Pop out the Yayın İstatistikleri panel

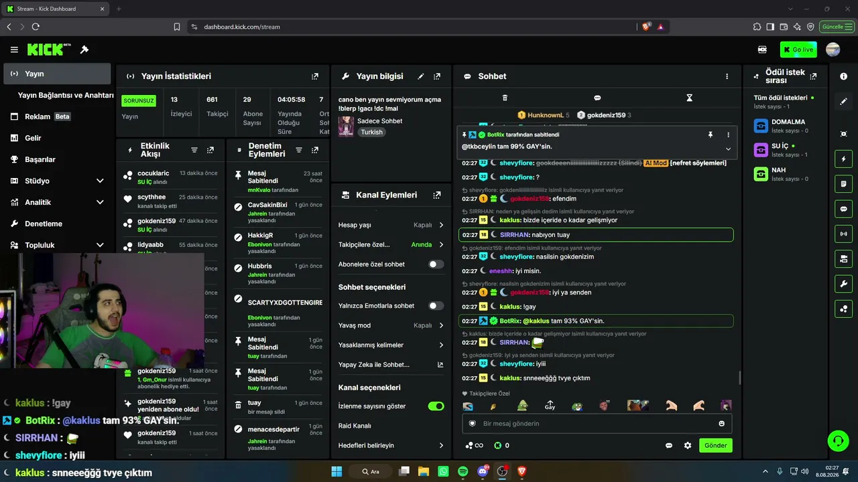tap(315, 76)
